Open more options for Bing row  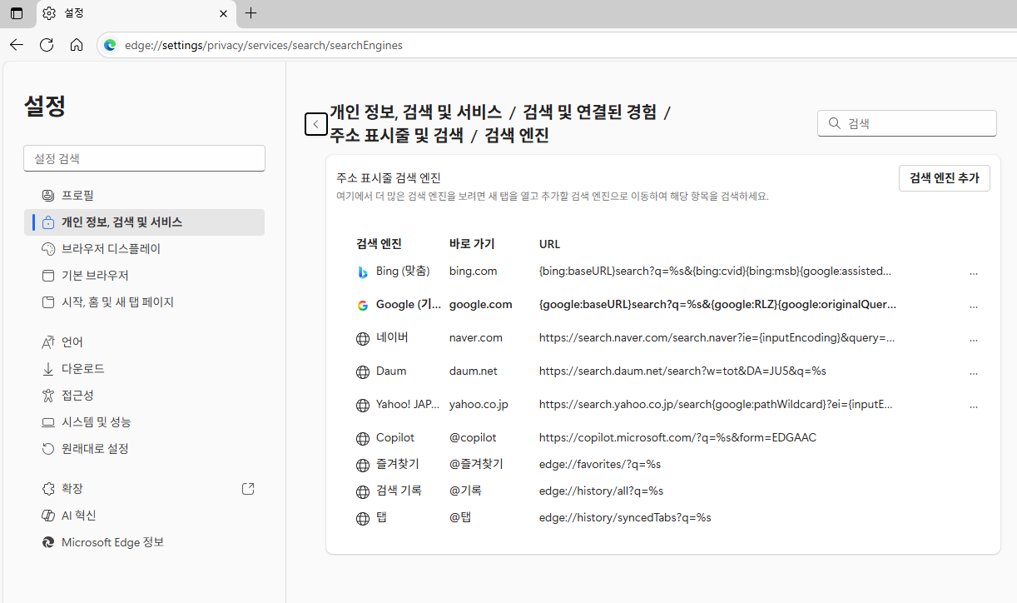click(974, 272)
